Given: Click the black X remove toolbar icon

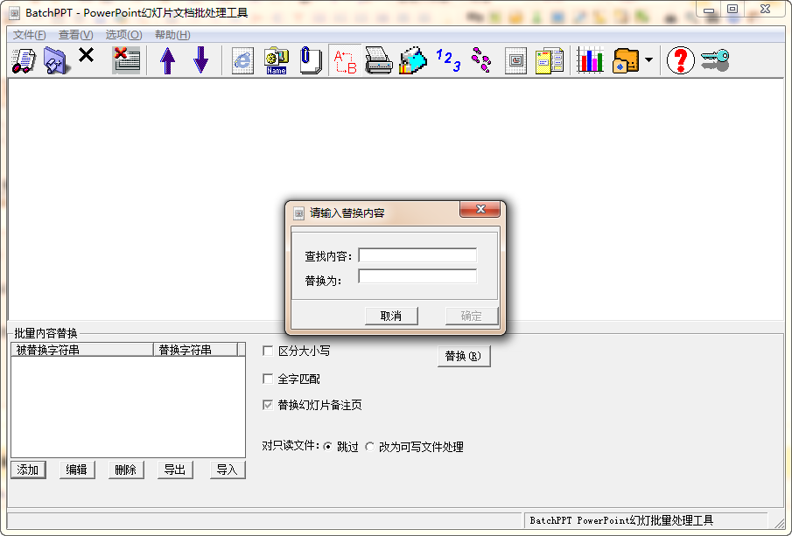Looking at the screenshot, I should point(87,54).
